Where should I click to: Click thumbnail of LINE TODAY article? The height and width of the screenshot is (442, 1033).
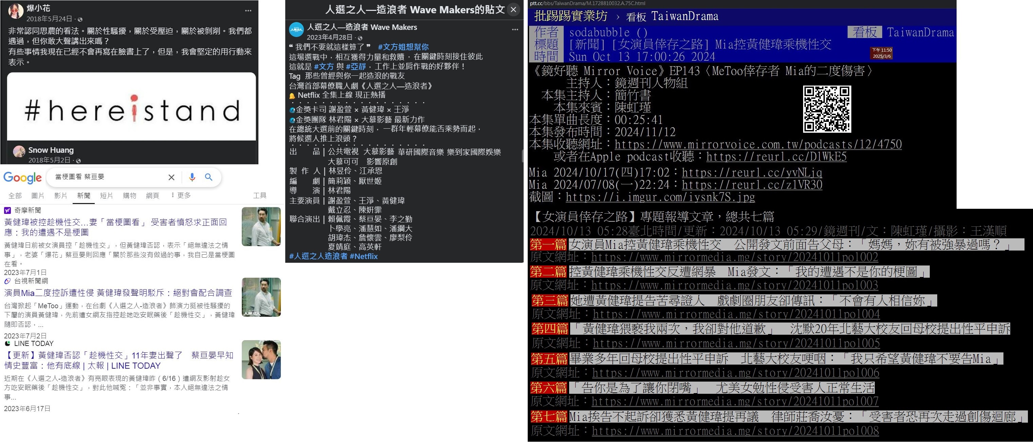click(x=261, y=360)
